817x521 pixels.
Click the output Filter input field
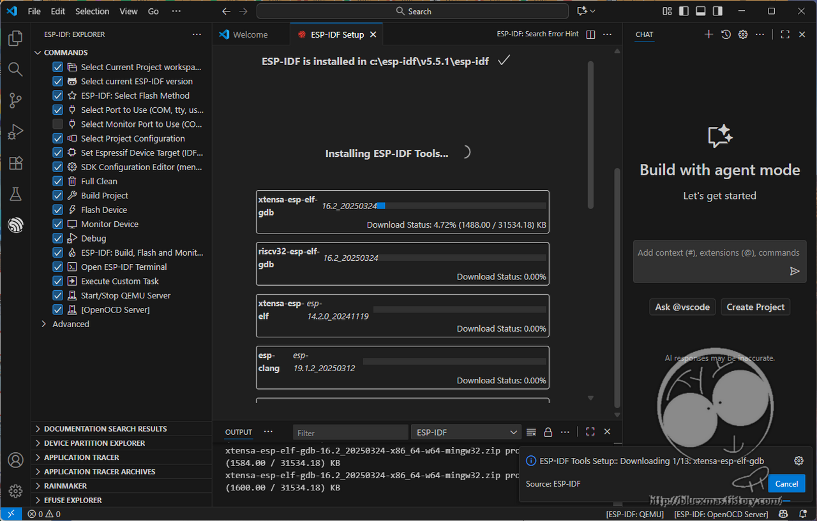(350, 432)
